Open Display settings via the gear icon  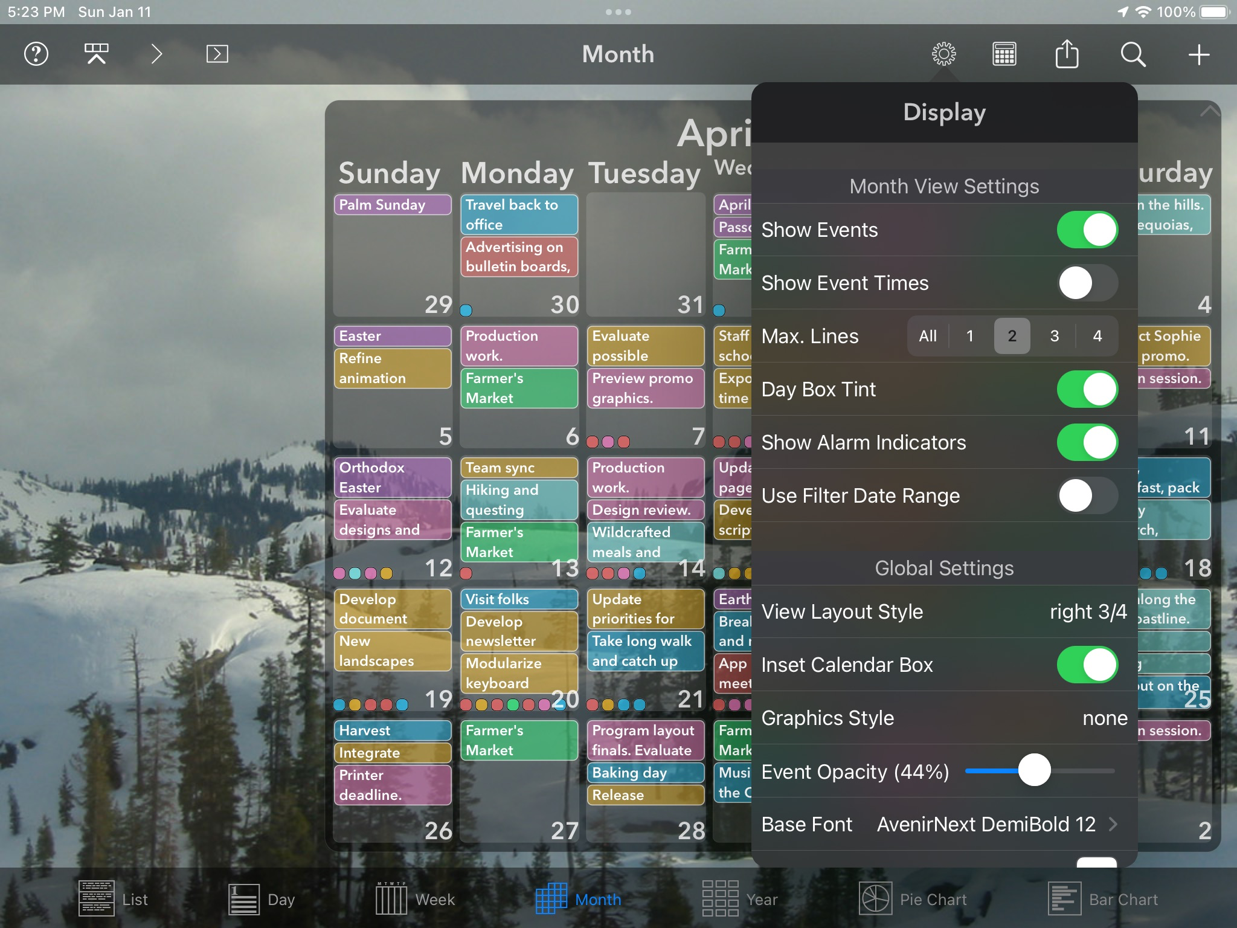[943, 54]
